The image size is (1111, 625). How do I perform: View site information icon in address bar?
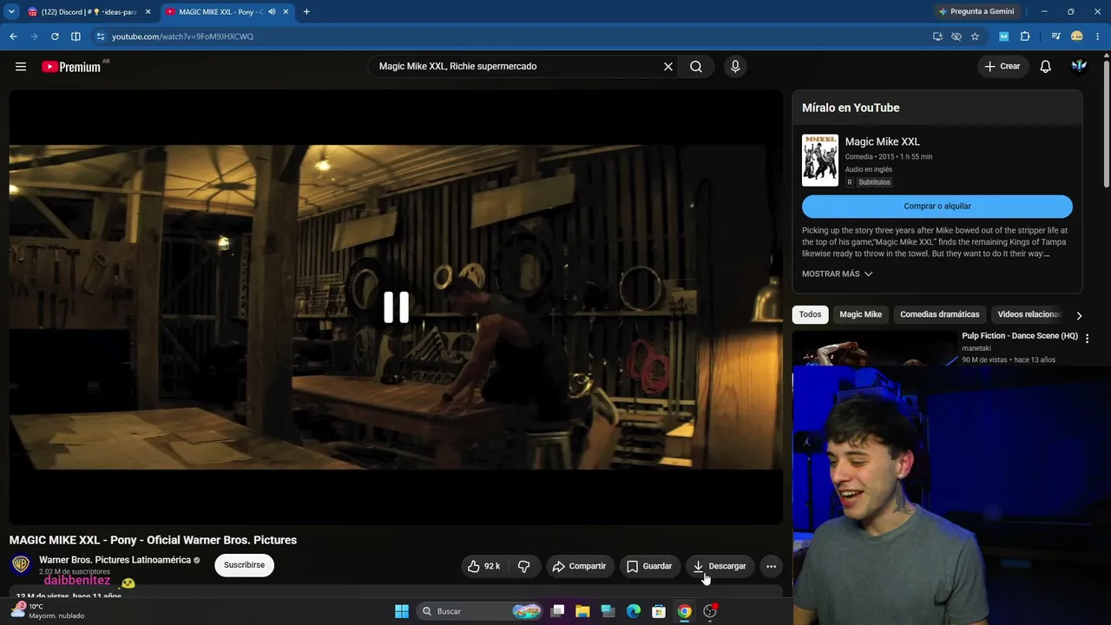[x=101, y=36]
